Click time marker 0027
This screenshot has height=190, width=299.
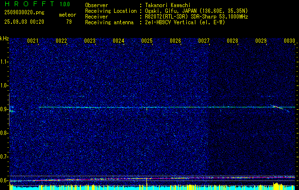tap(204, 41)
